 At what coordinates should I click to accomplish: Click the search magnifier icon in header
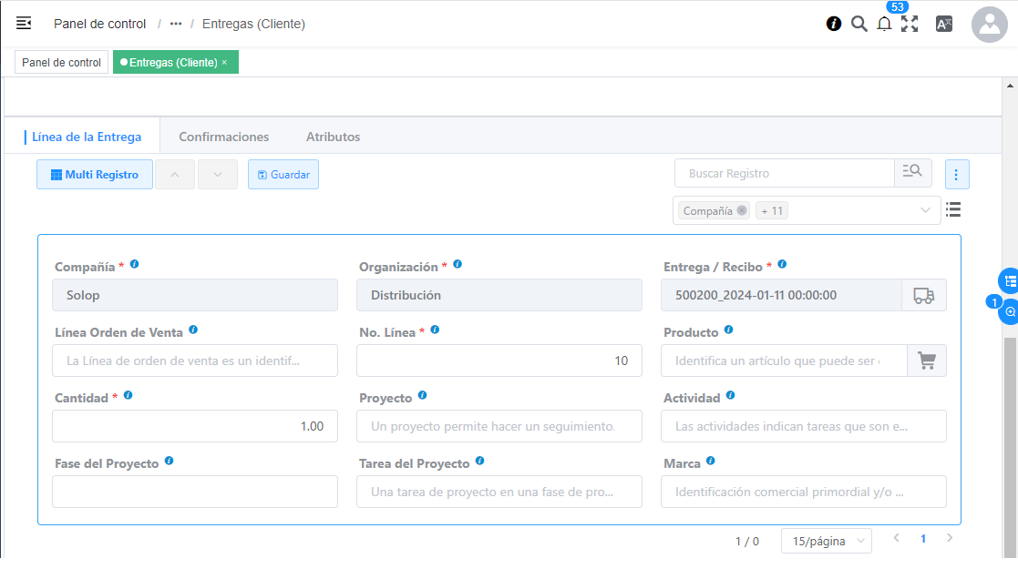click(x=859, y=25)
